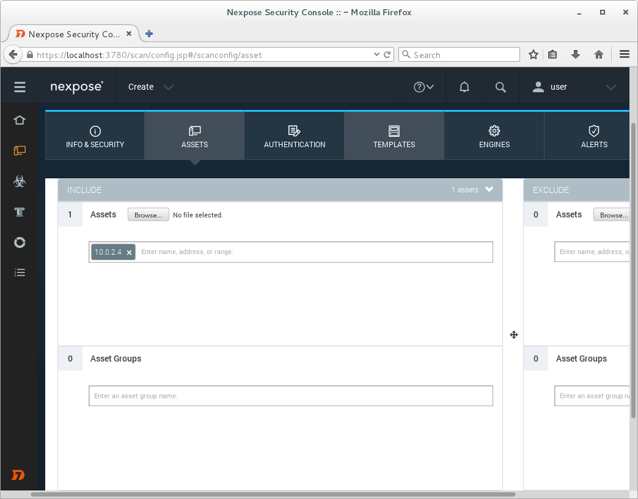The height and width of the screenshot is (499, 638).
Task: Switch to the Templates tab
Action: [x=394, y=136]
